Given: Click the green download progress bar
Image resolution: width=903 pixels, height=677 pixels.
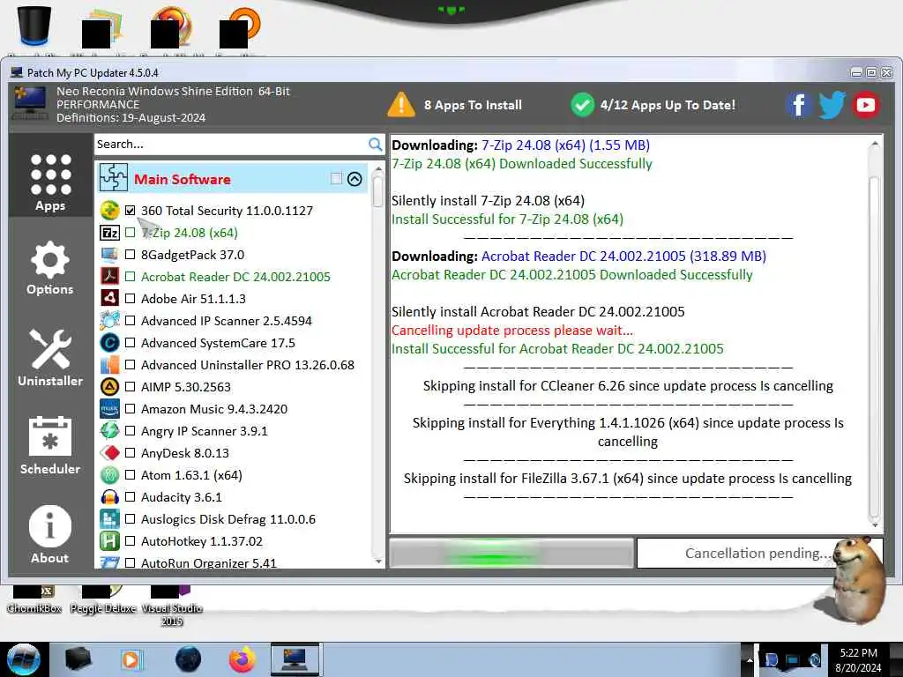Looking at the screenshot, I should (511, 554).
